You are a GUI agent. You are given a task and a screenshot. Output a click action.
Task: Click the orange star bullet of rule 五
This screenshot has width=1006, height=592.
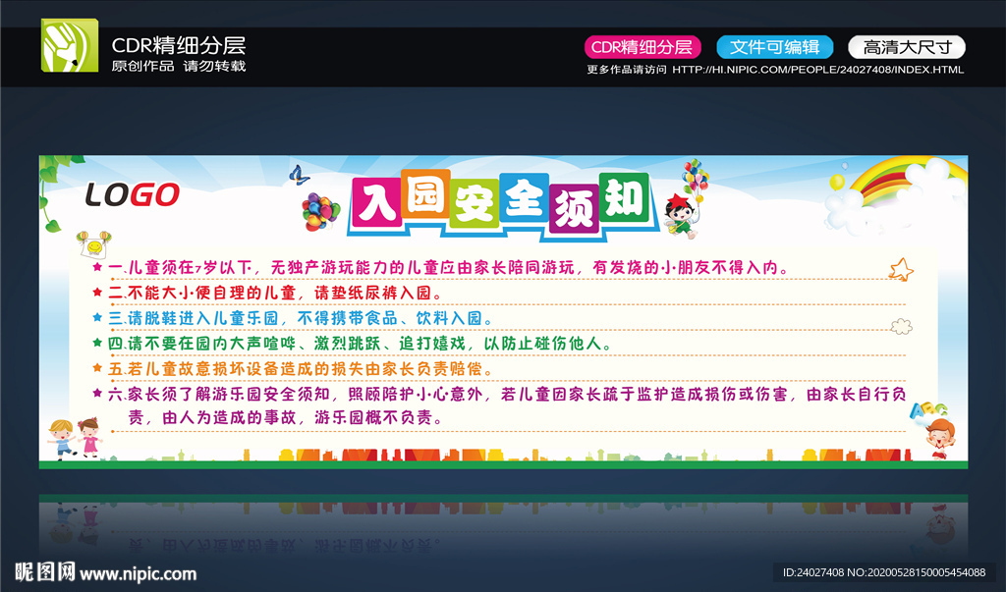click(x=97, y=368)
